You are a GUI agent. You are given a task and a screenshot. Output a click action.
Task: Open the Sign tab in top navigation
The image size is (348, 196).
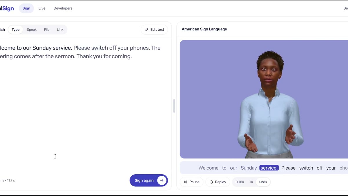[26, 8]
